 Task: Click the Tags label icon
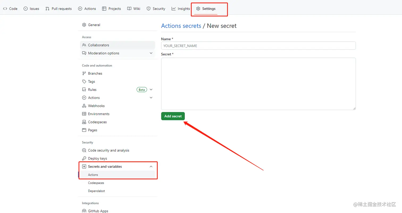point(84,81)
